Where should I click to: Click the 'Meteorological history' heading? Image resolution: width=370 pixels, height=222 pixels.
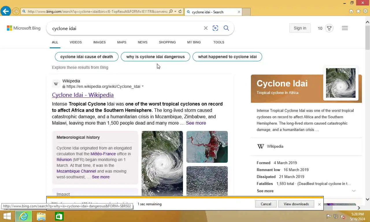pyautogui.click(x=78, y=137)
